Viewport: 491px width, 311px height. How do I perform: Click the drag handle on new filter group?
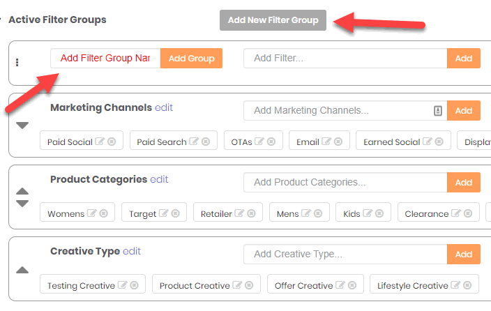click(17, 62)
